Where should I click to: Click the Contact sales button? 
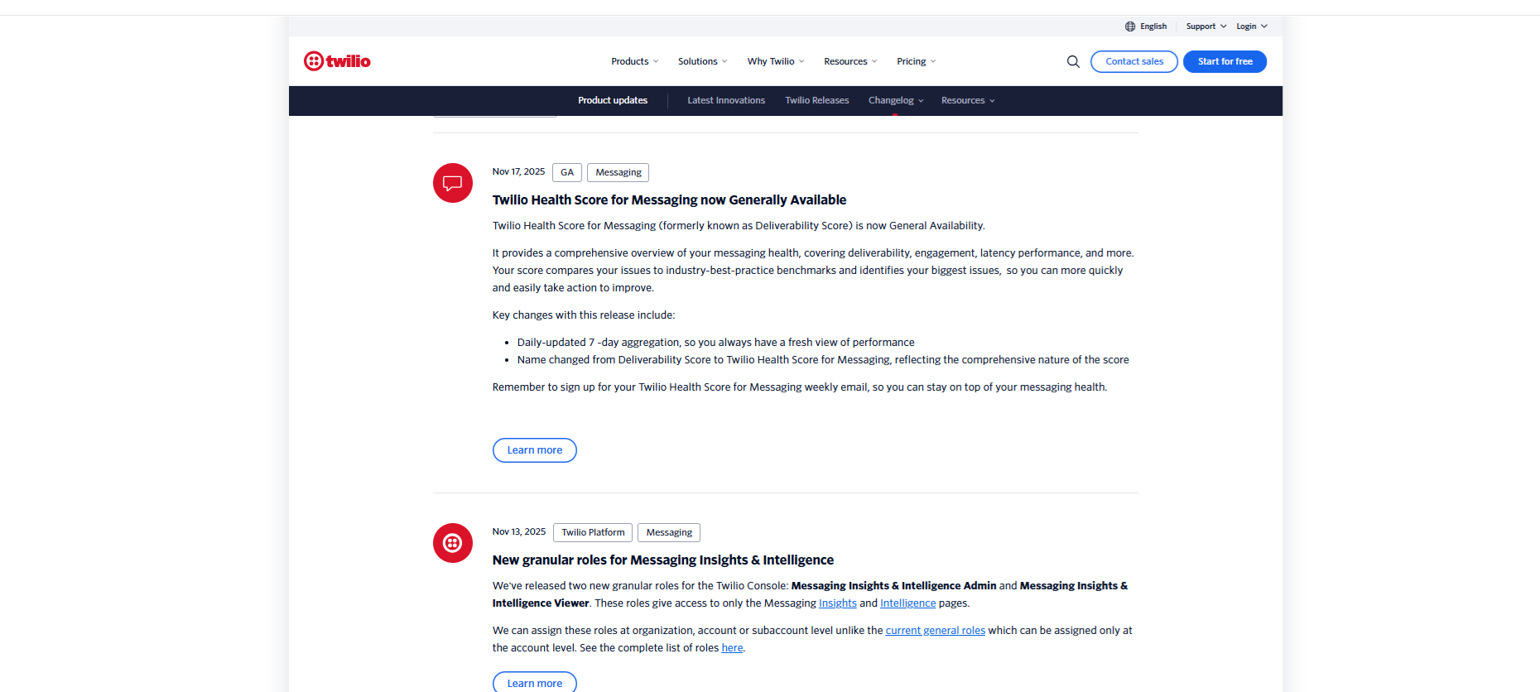1134,61
